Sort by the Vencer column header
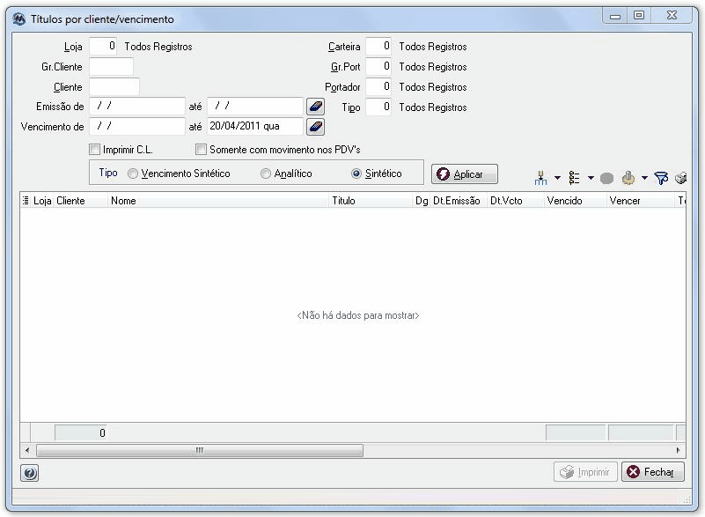Screen dimensions: 705x517 click(641, 201)
